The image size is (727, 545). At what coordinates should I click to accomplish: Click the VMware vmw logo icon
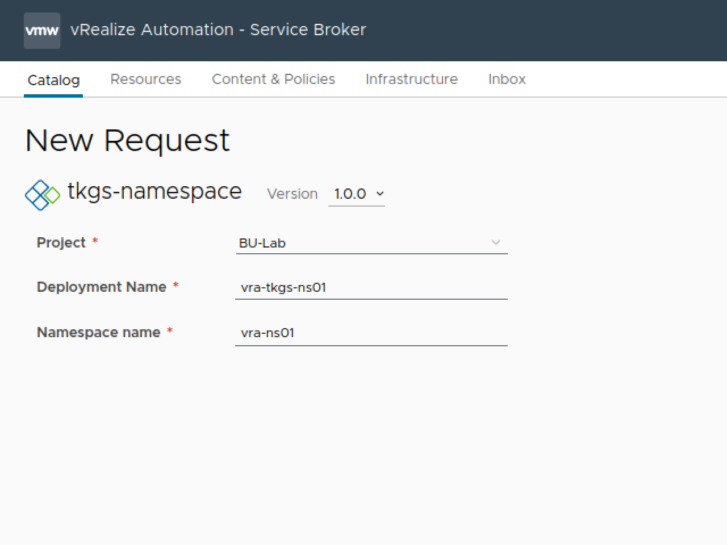[42, 31]
